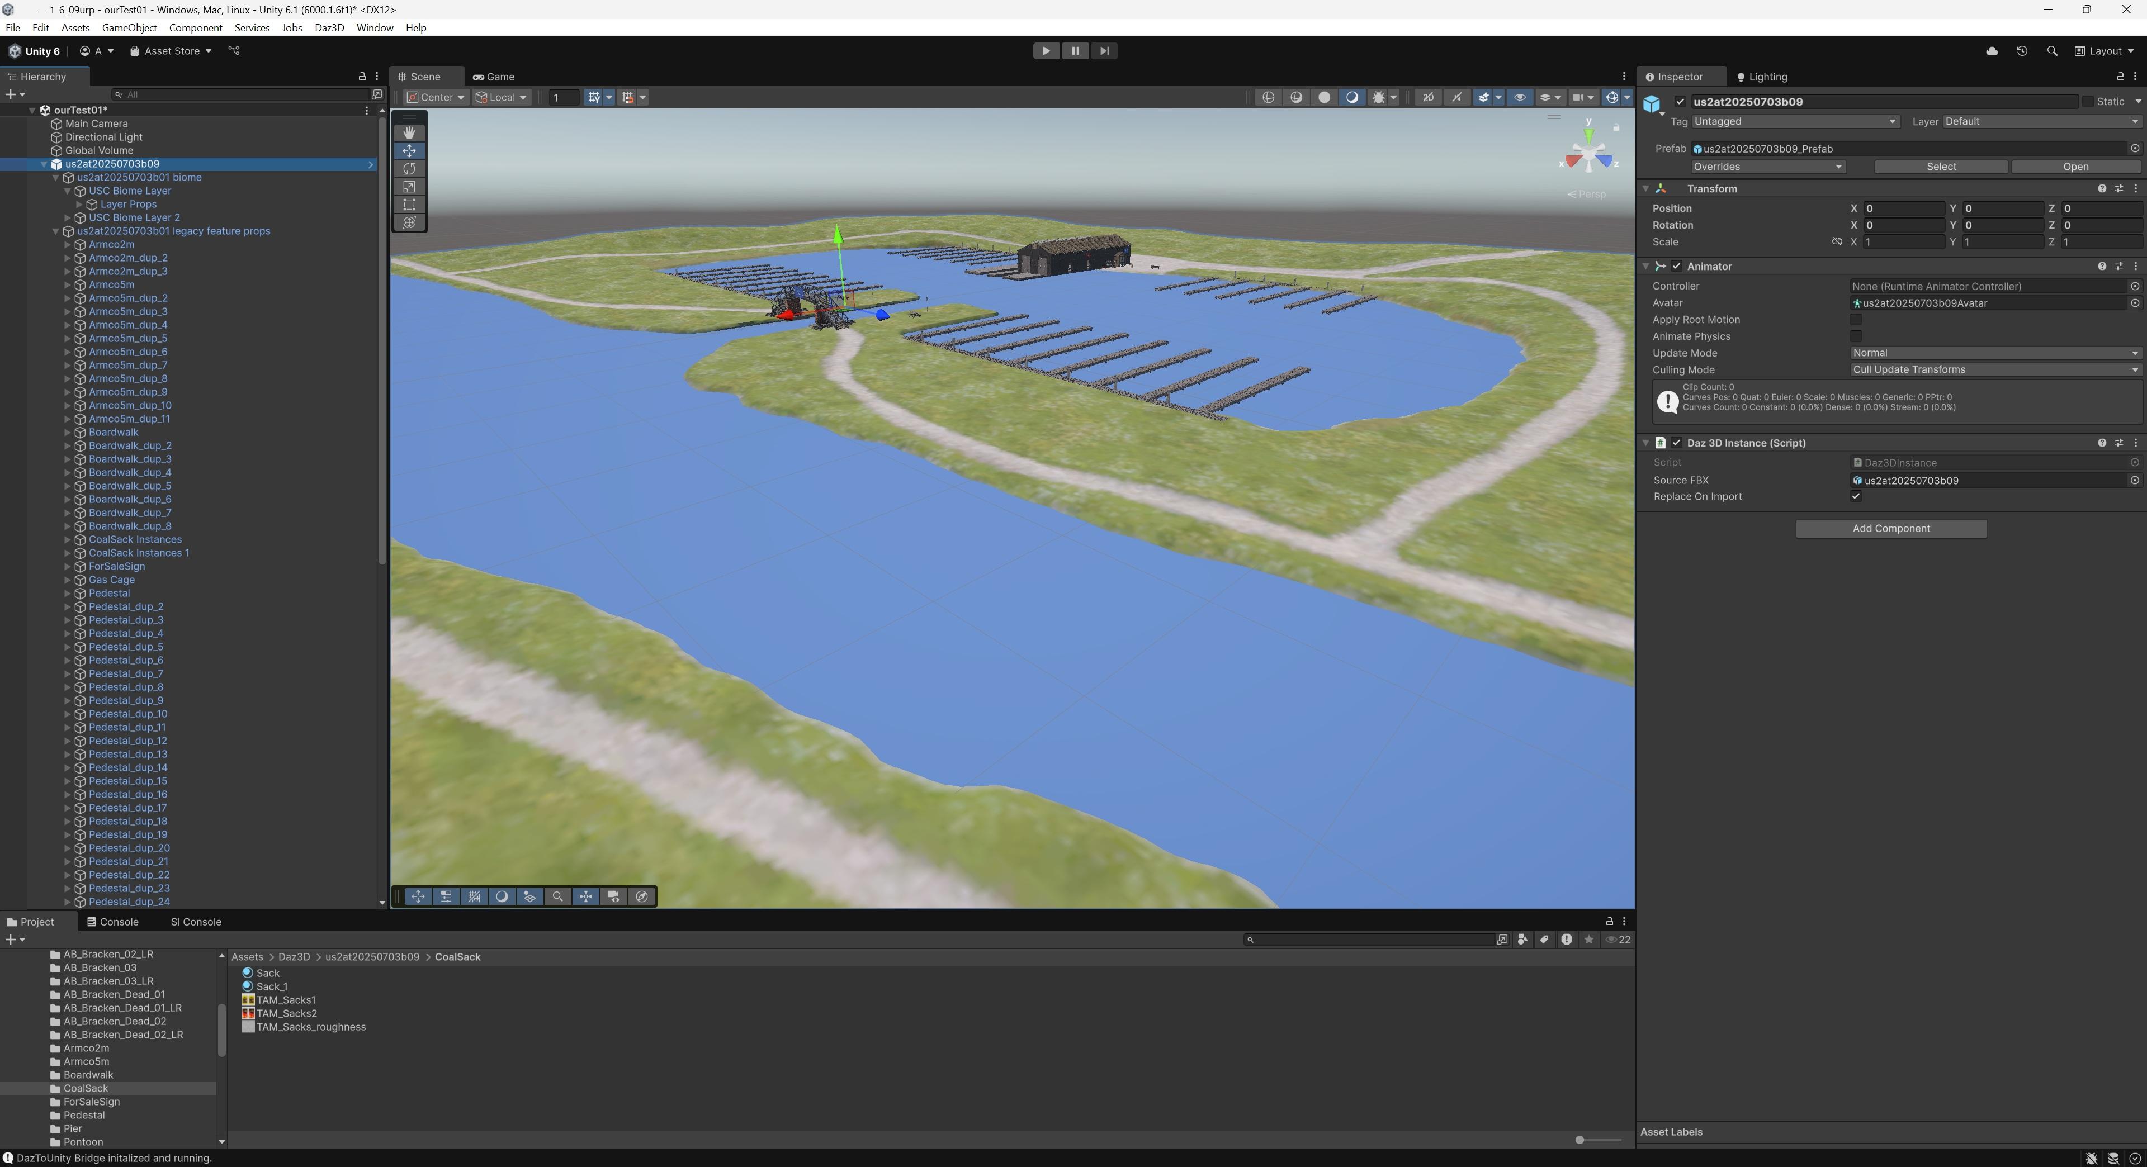
Task: Click the Add Component button
Action: [x=1890, y=529]
